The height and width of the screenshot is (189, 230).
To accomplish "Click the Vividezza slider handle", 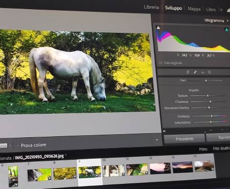I will coord(212,116).
